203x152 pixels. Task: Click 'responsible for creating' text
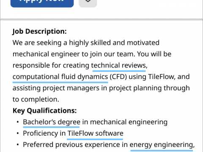pos(51,65)
